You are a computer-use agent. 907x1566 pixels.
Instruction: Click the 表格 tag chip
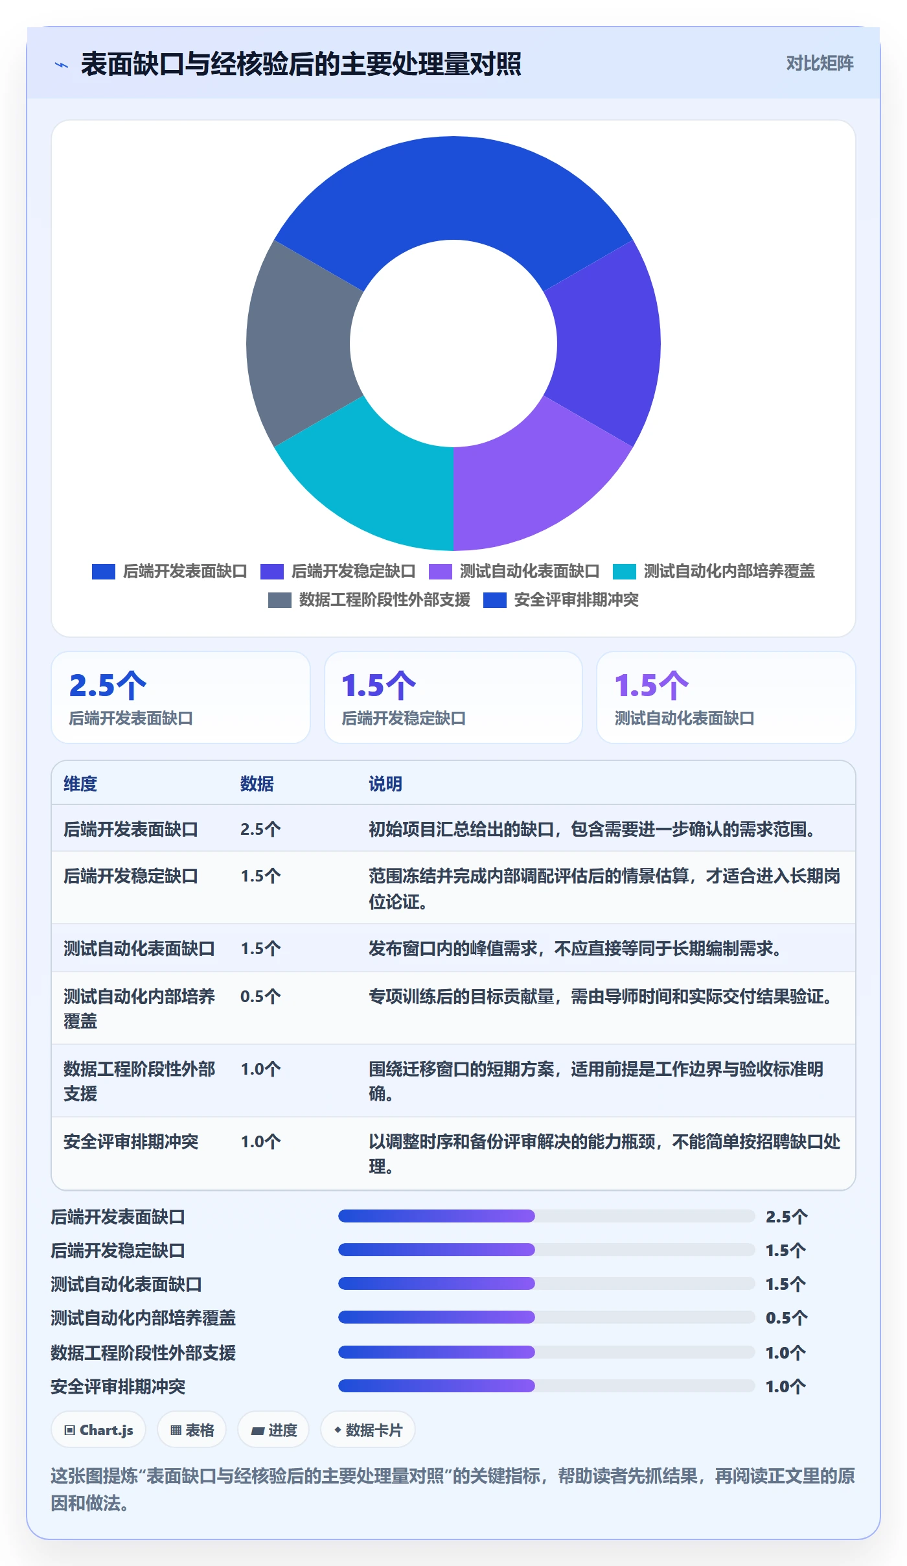click(192, 1430)
